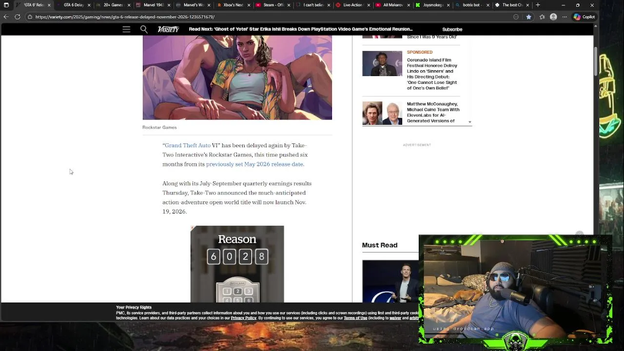Toggle favorite star for this page
This screenshot has width=624, height=351.
pyautogui.click(x=528, y=17)
